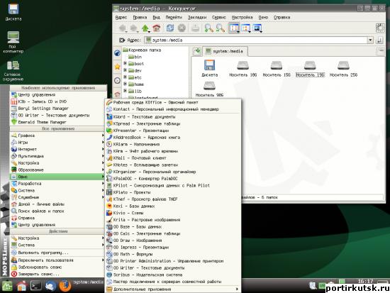The height and width of the screenshot is (293, 390).
Task: Stop loading via the toolbar stop icon
Action: (x=182, y=28)
